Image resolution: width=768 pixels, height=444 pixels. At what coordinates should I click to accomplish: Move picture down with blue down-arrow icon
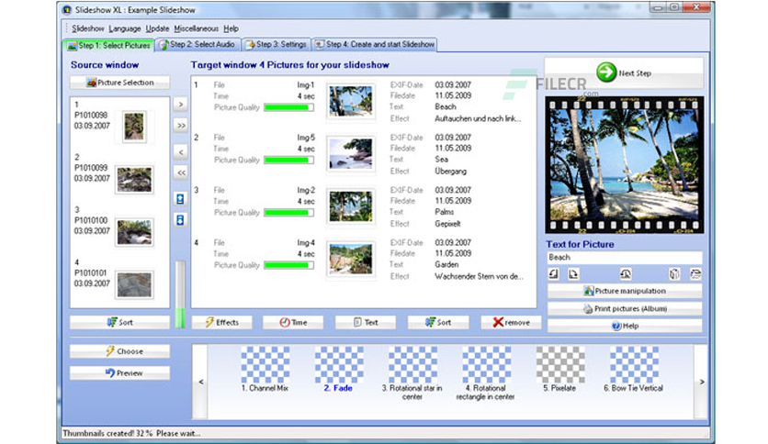point(180,220)
